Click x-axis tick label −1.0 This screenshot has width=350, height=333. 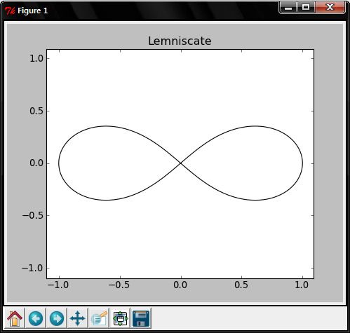point(58,285)
